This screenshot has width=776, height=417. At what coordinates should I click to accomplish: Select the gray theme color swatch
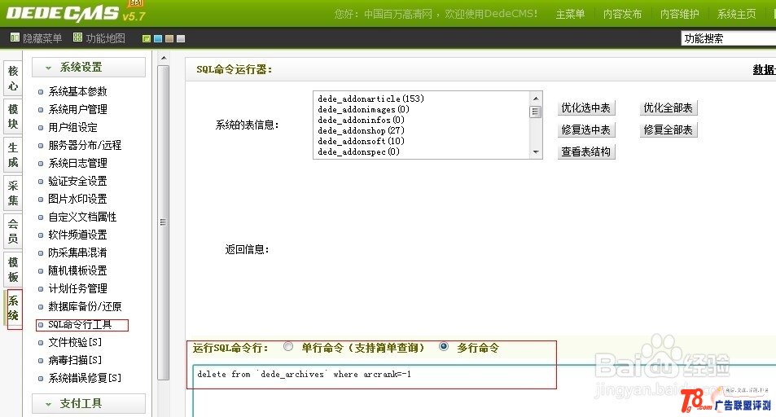(x=181, y=38)
